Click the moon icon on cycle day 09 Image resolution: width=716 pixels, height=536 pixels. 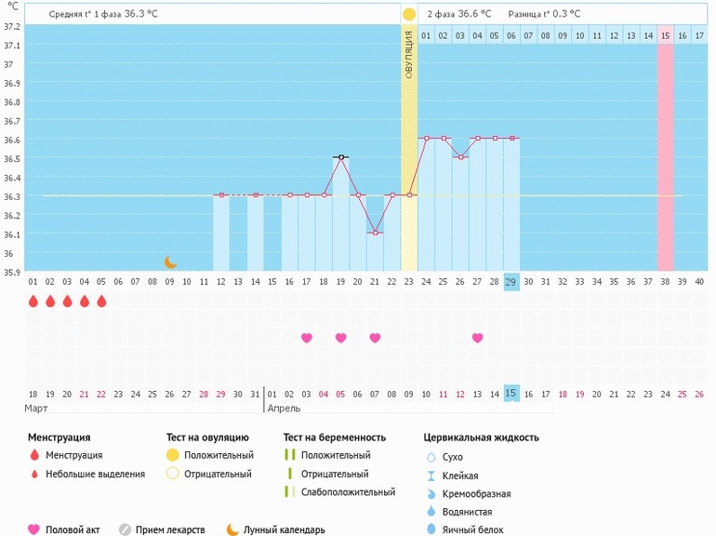170,262
